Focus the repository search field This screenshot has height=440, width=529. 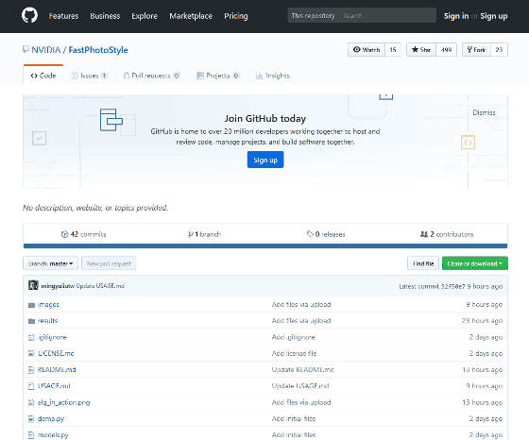[x=387, y=15]
